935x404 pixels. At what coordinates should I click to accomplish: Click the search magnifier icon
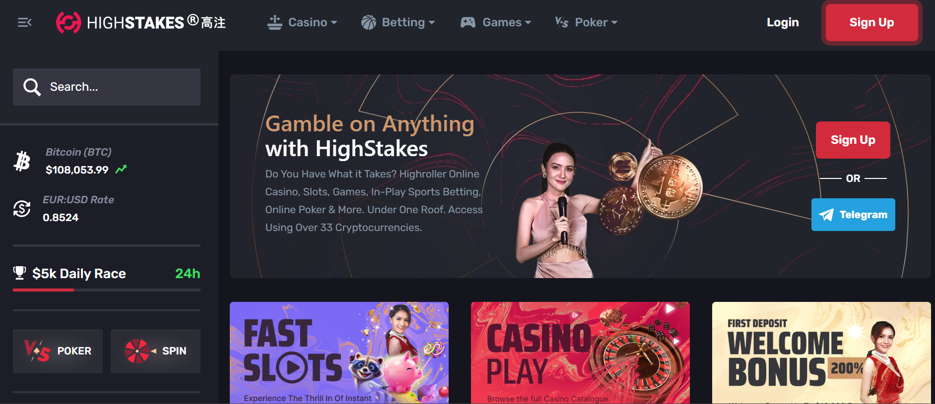coord(32,87)
